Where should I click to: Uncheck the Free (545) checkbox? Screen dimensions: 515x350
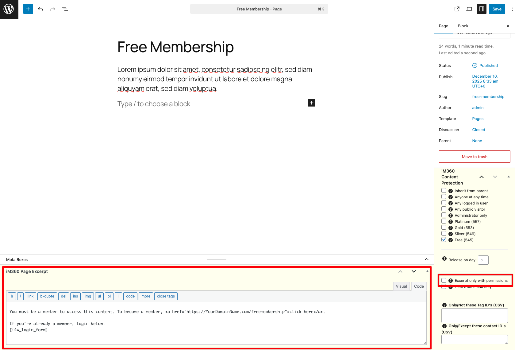[444, 240]
